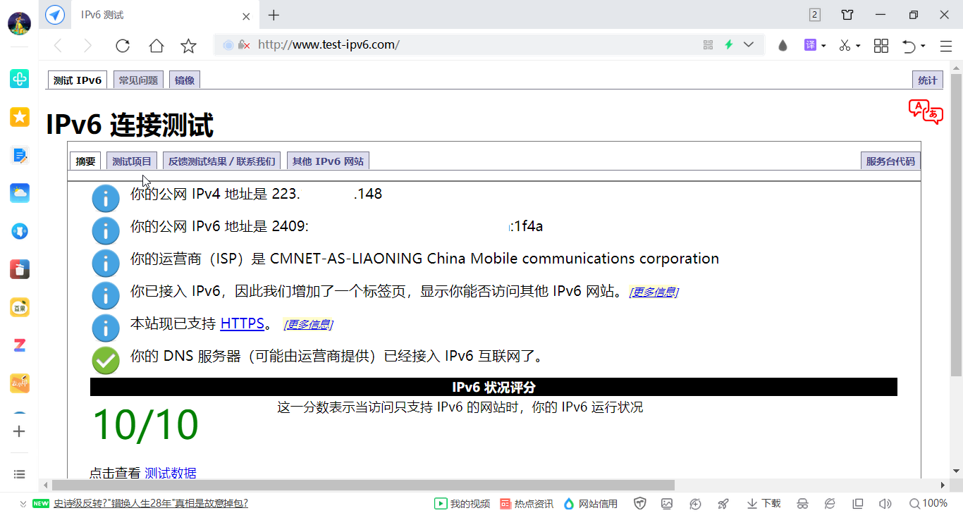Open the 测试数据 link
The image size is (963, 513).
(171, 473)
